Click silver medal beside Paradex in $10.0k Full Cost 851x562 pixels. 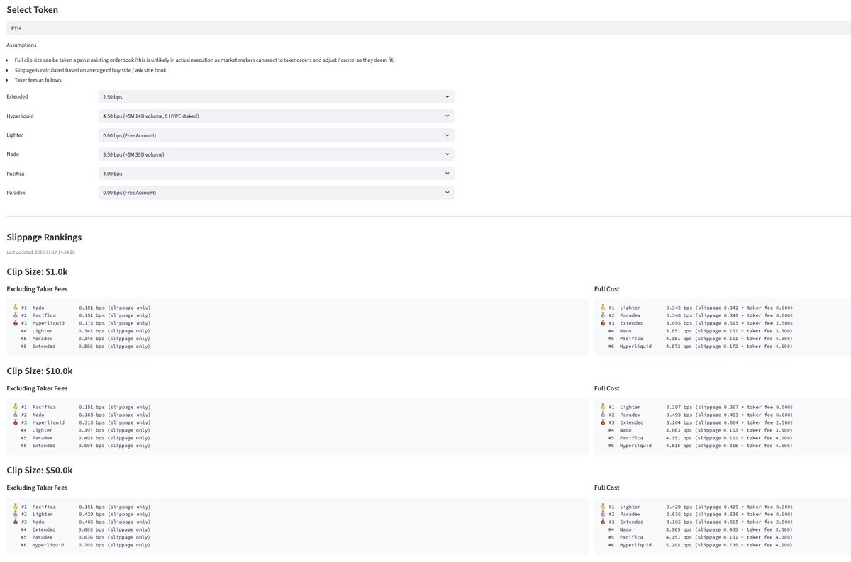click(603, 415)
